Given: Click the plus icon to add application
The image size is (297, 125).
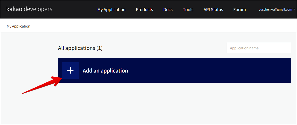Looking at the screenshot, I should pyautogui.click(x=70, y=70).
